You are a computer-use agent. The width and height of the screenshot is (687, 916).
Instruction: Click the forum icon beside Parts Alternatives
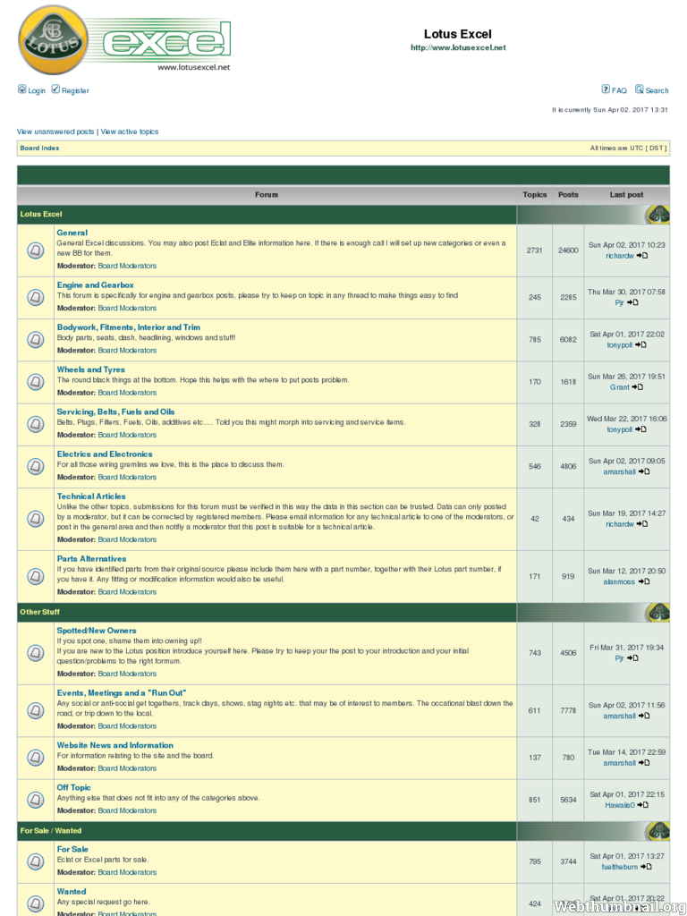tap(36, 576)
